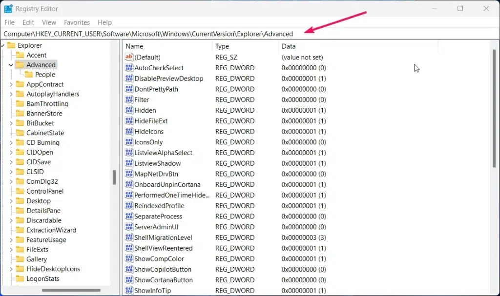This screenshot has height=296, width=500.
Task: Click the DWORD icon beside Hidden
Action: (x=129, y=110)
